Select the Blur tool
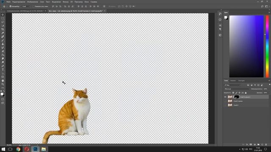The height and width of the screenshot is (152, 271). 3,59
